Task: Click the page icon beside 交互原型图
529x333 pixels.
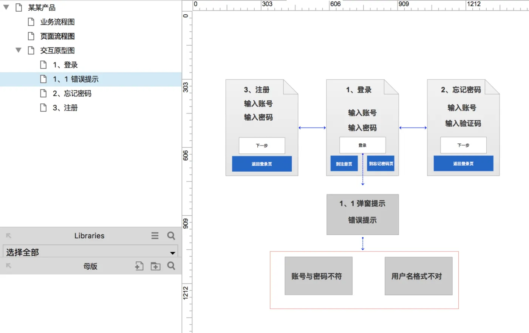Action: (31, 51)
